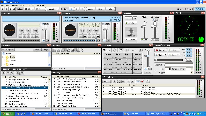Open the Cue volume dropdown arrow

tap(44, 9)
